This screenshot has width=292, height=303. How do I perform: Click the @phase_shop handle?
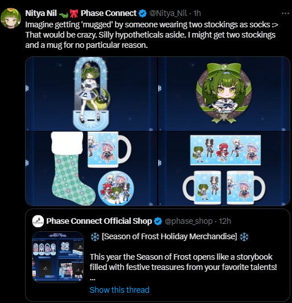coord(188,221)
